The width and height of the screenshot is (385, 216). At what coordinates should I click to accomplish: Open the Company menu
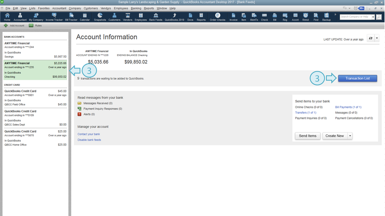(x=75, y=8)
